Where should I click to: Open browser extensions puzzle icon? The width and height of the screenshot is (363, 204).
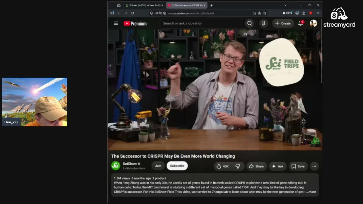304,13
